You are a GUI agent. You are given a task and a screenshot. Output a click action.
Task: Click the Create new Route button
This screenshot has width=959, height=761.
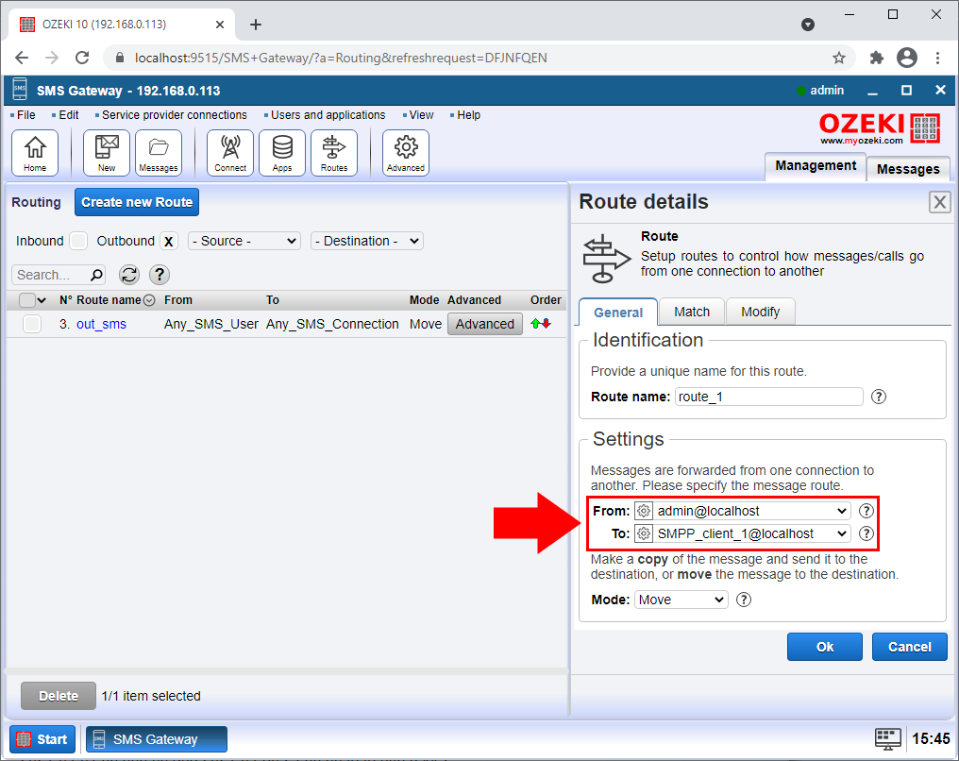click(x=137, y=202)
